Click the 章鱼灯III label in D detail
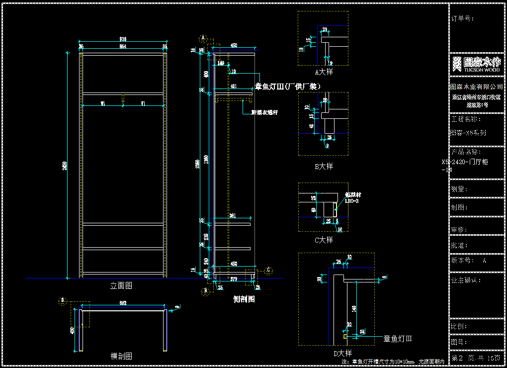Image resolution: width=507 pixels, height=368 pixels. (398, 339)
